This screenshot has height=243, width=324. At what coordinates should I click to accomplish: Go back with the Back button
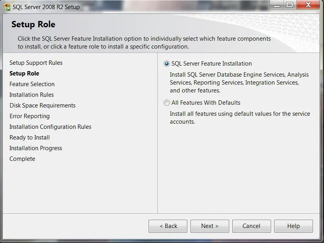coord(168,226)
